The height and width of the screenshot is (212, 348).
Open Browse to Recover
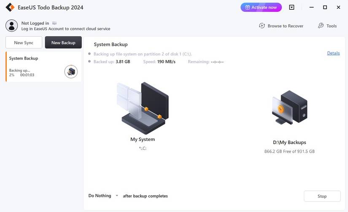coord(281,26)
